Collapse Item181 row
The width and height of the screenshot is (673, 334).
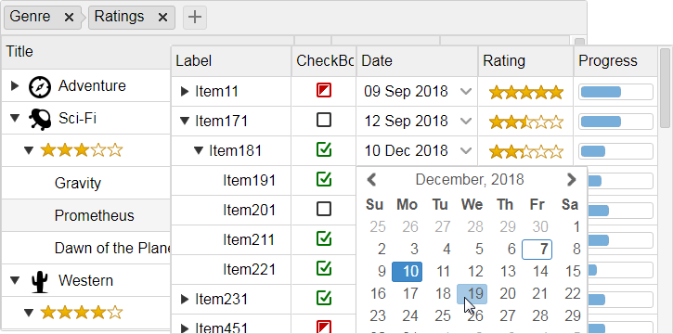click(199, 151)
